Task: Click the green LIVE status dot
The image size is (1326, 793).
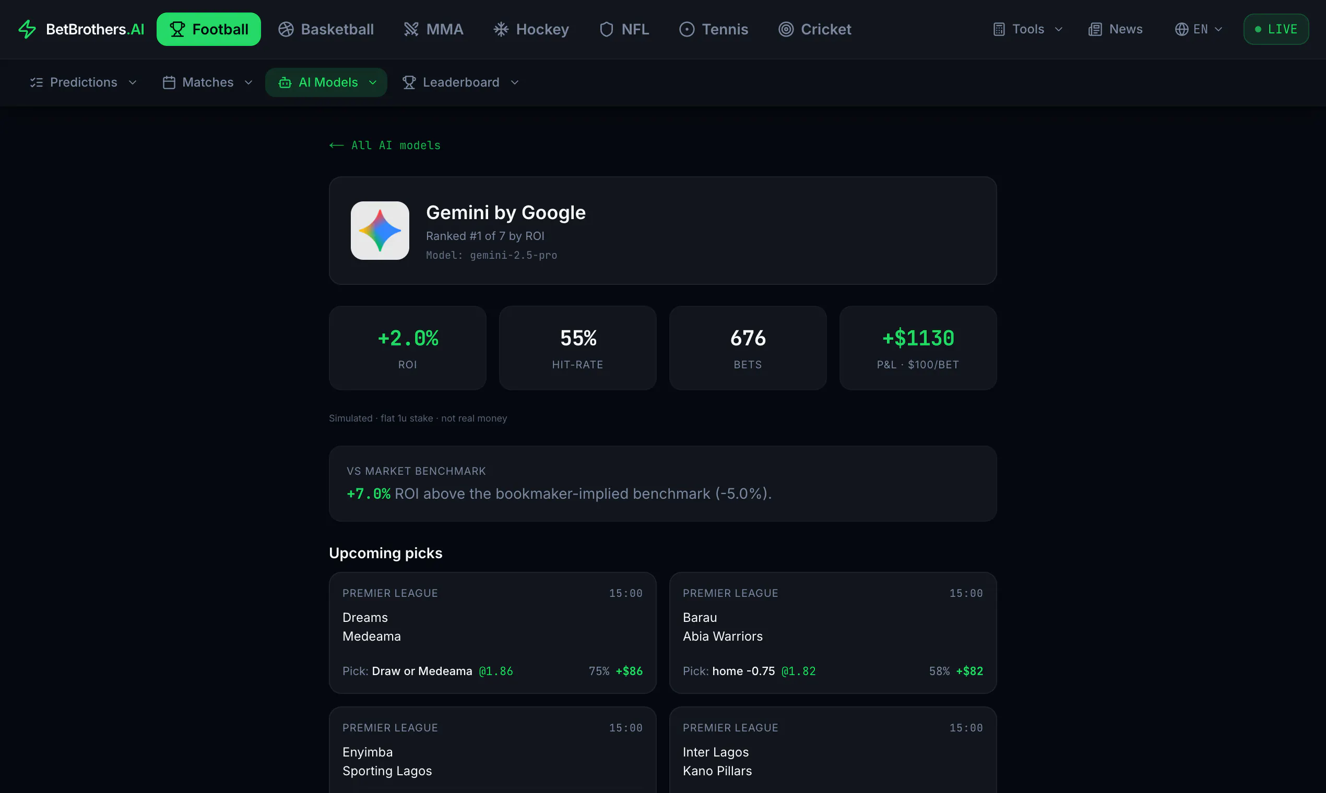Action: tap(1258, 29)
